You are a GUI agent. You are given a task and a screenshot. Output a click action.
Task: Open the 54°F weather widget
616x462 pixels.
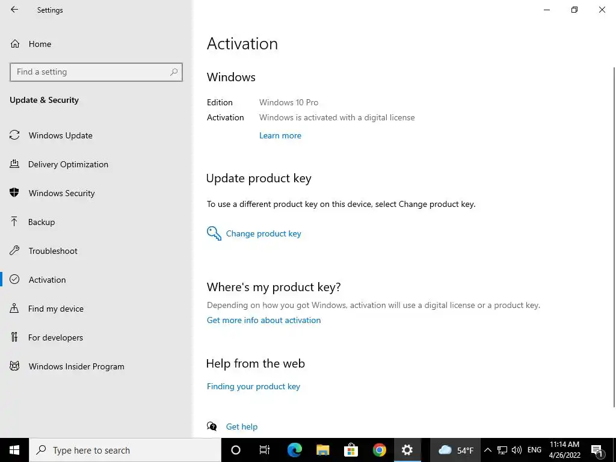pyautogui.click(x=456, y=450)
